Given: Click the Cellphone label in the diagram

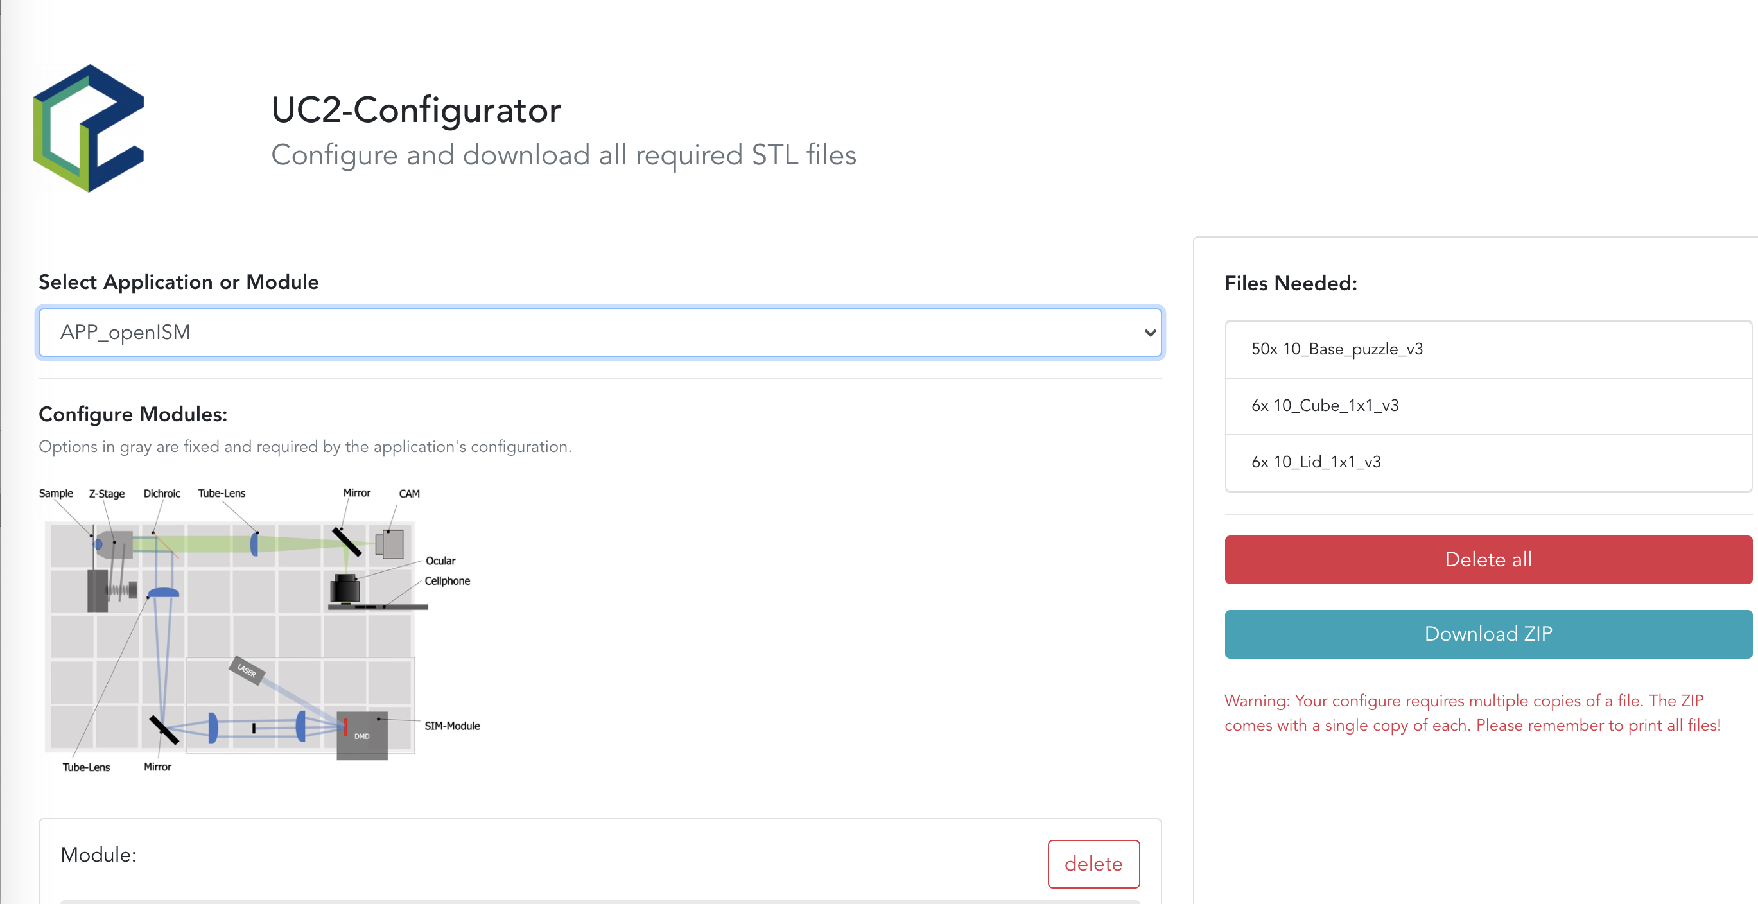Looking at the screenshot, I should (447, 581).
